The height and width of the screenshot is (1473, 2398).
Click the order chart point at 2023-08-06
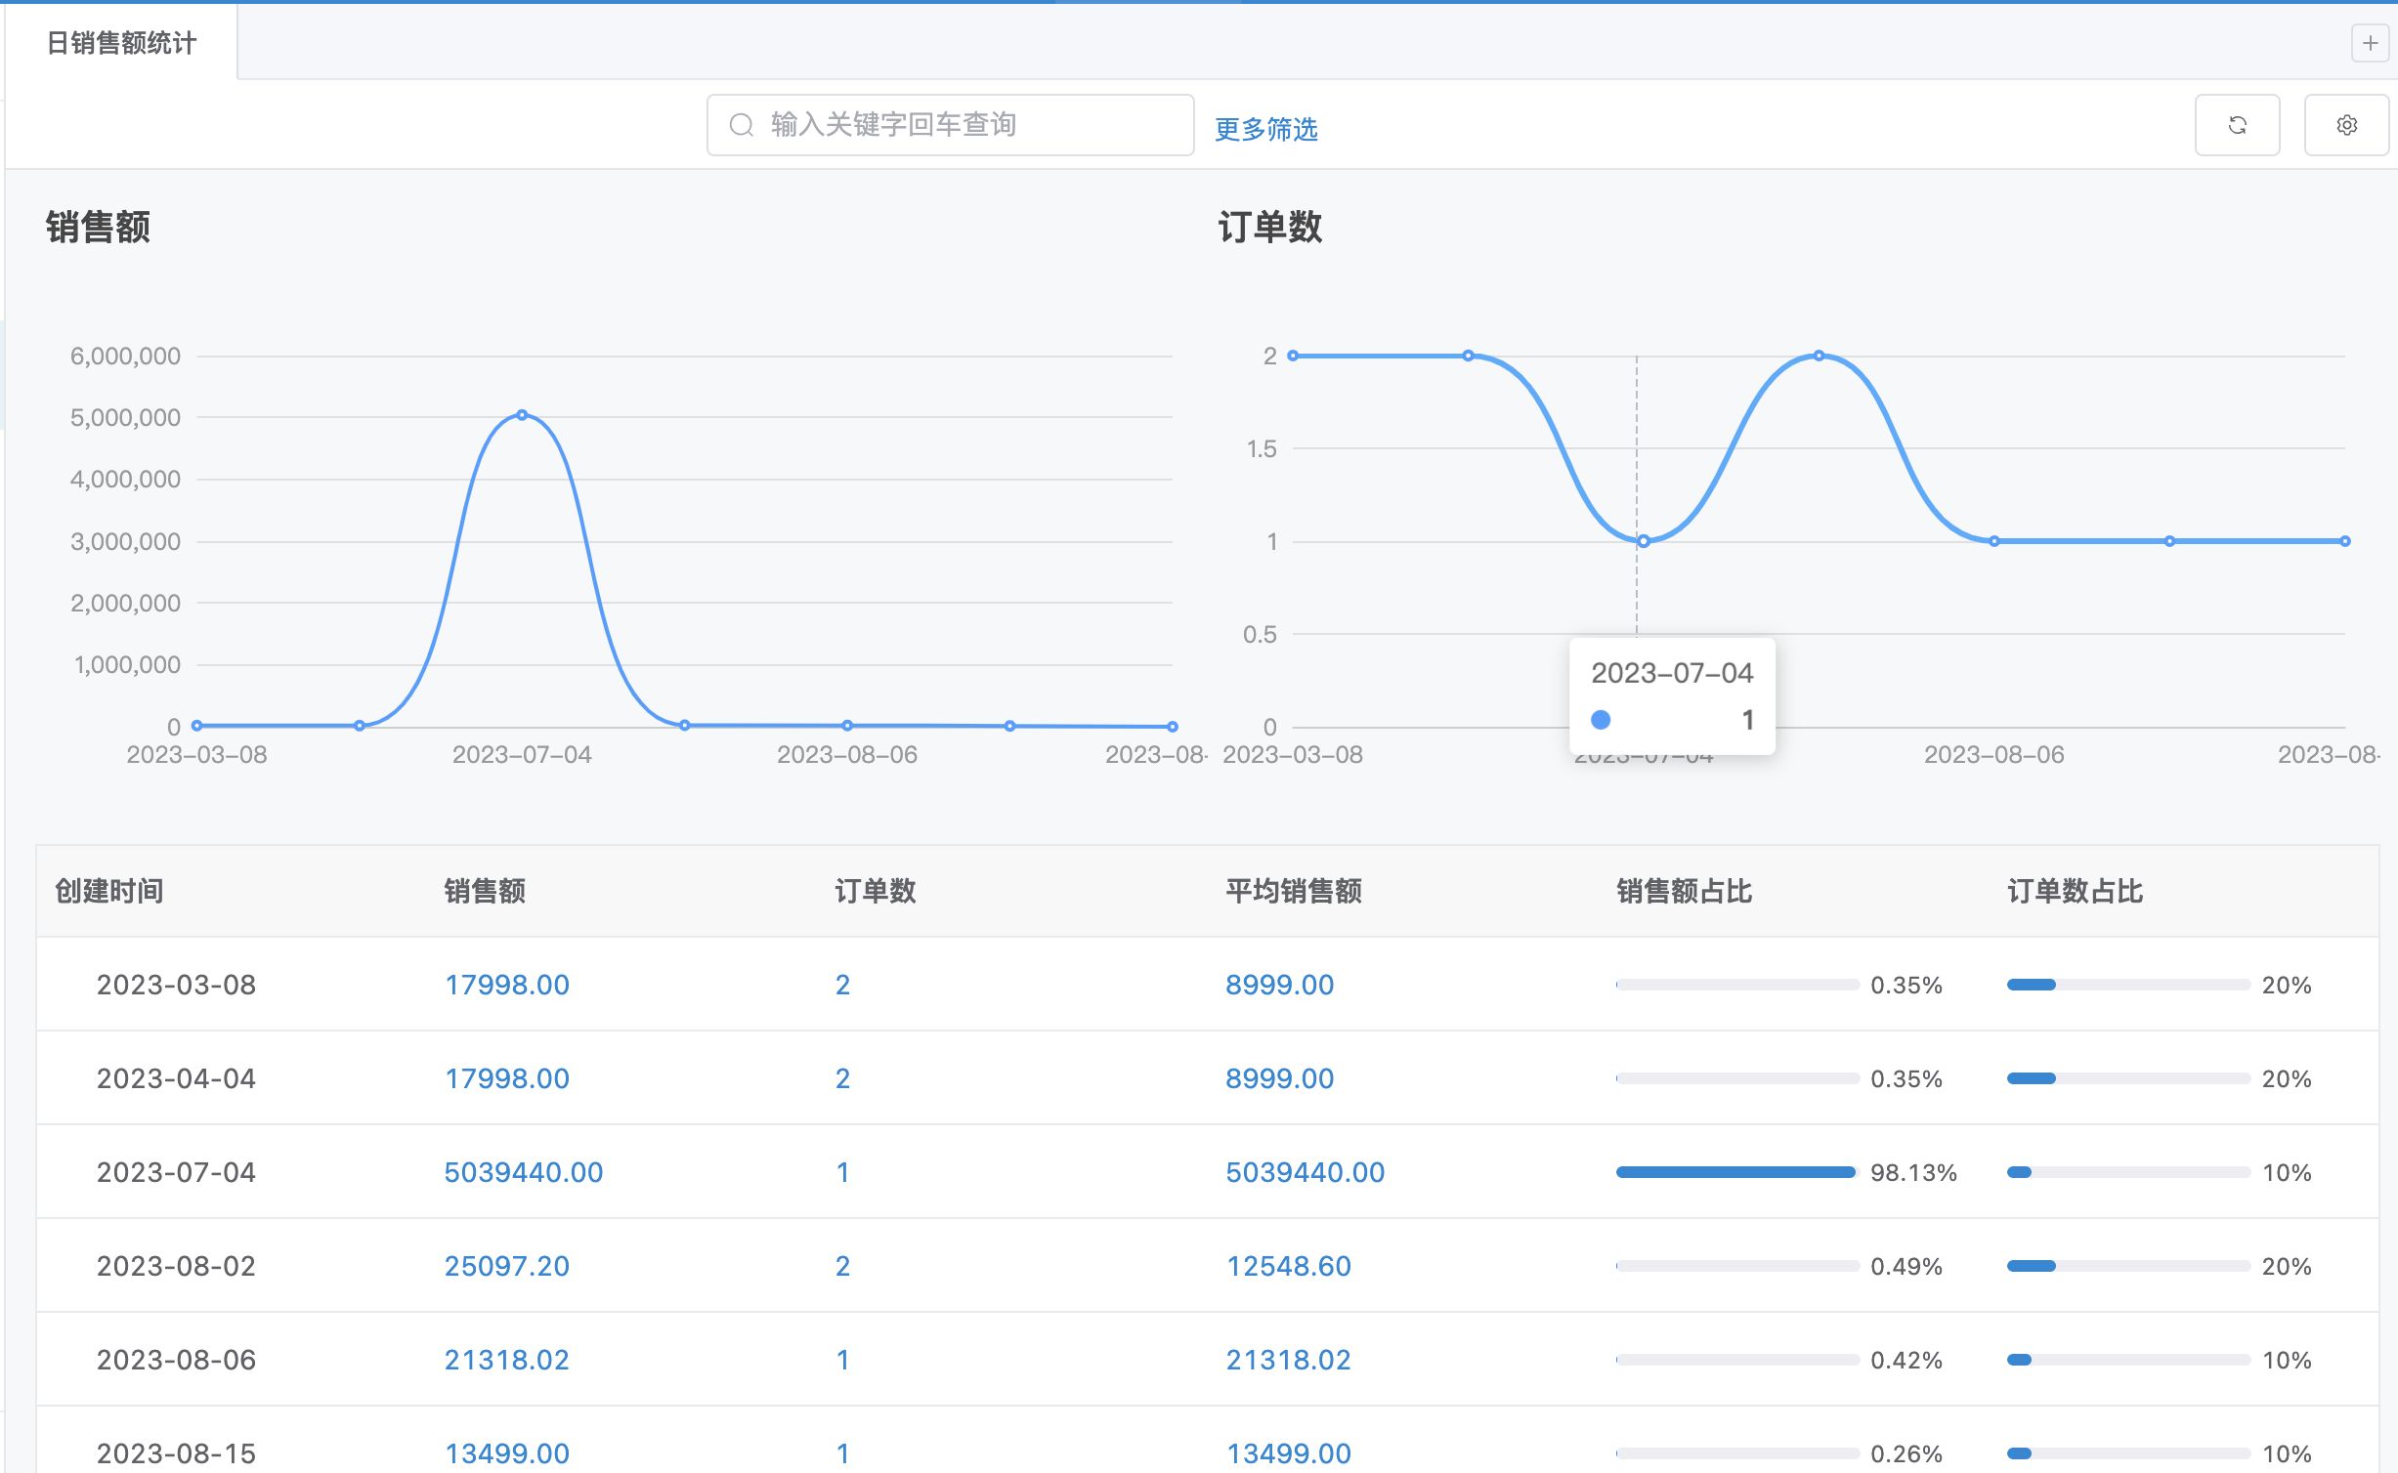pyautogui.click(x=1993, y=541)
